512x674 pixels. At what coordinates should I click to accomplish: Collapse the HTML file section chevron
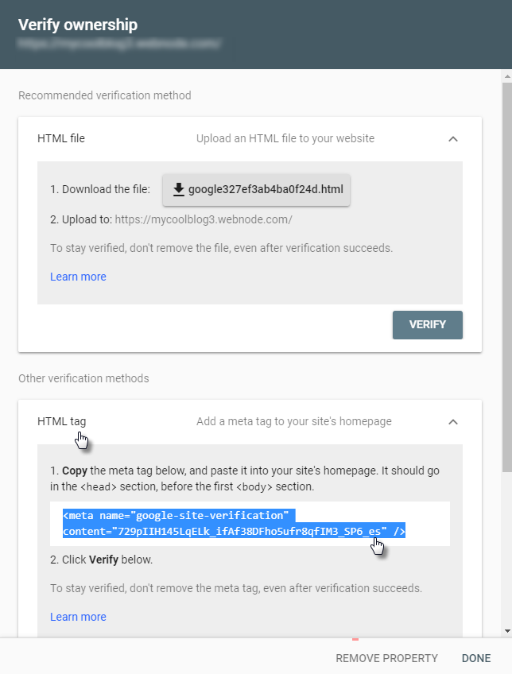click(453, 138)
